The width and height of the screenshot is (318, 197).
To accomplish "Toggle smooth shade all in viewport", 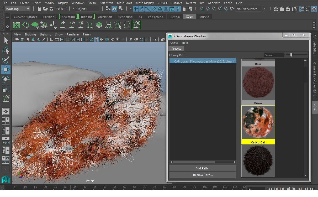I will point(97,39).
